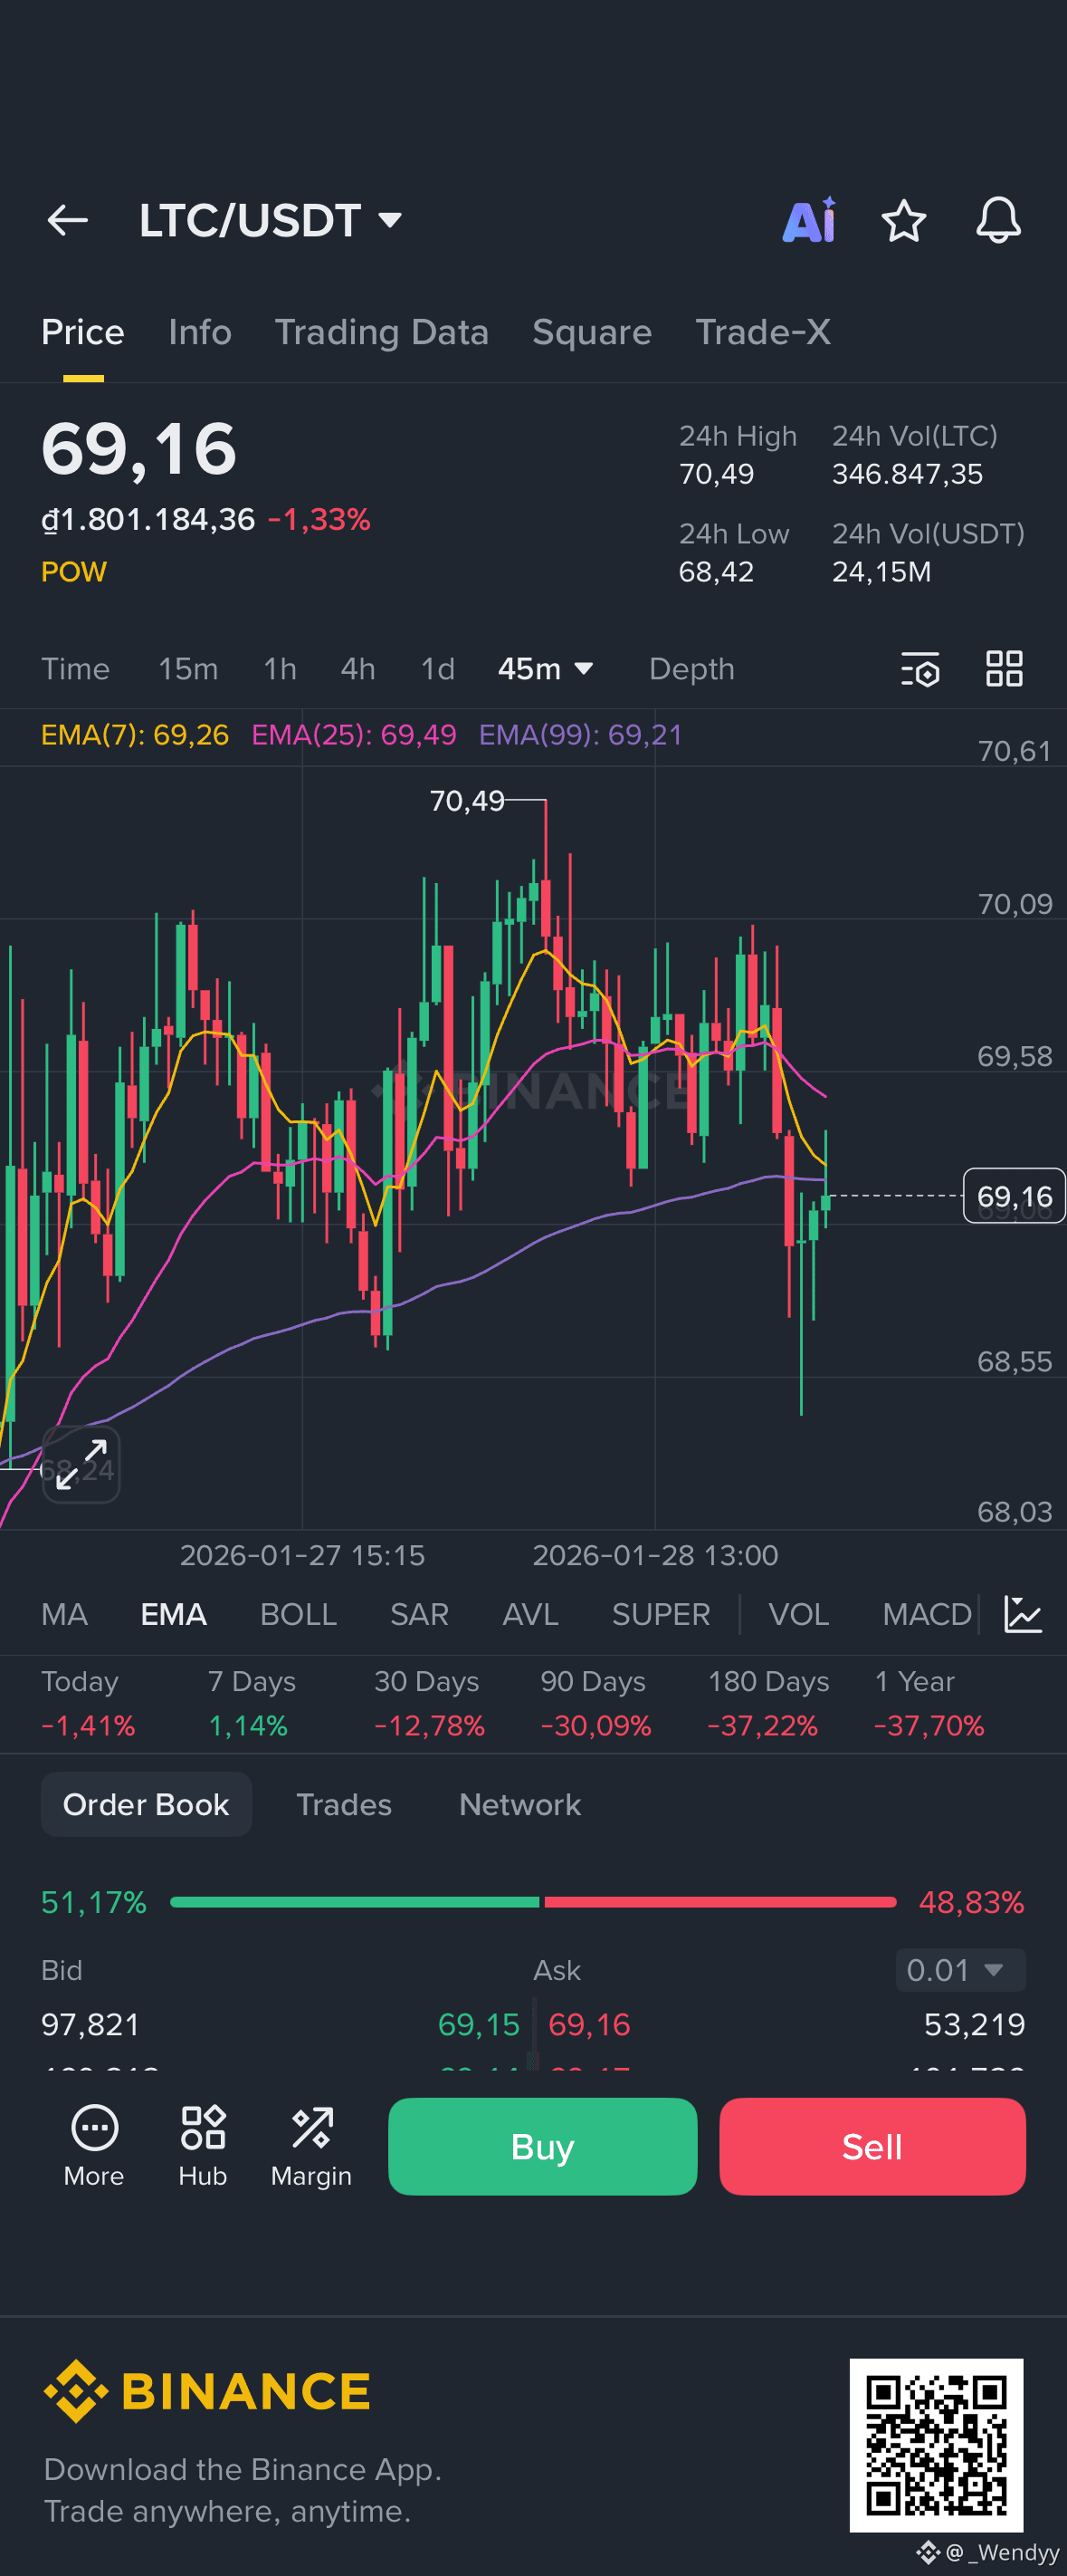Toggle LTC/USDT as a favorite
This screenshot has width=1067, height=2576.
coord(904,221)
